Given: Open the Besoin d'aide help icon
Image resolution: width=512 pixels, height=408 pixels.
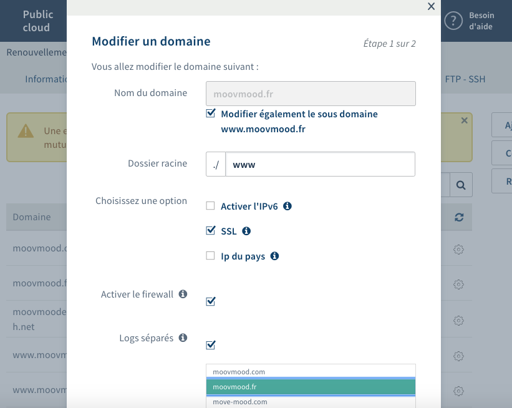Looking at the screenshot, I should coord(453,21).
